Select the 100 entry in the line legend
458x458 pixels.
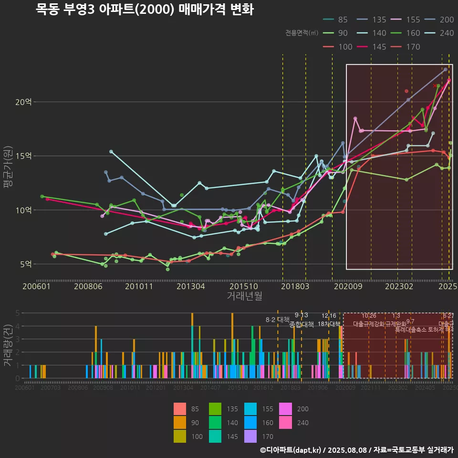(338, 47)
